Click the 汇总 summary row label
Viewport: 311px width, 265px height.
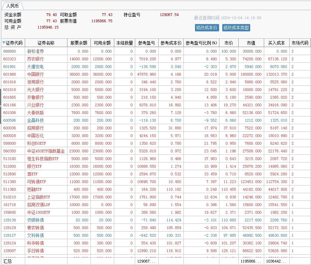click(8, 261)
